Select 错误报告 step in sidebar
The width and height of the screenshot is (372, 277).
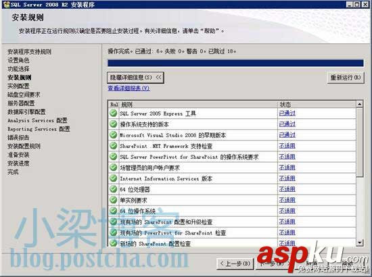(18, 137)
